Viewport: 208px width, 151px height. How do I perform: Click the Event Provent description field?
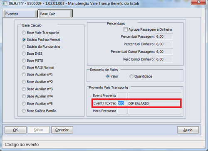tap(154, 96)
